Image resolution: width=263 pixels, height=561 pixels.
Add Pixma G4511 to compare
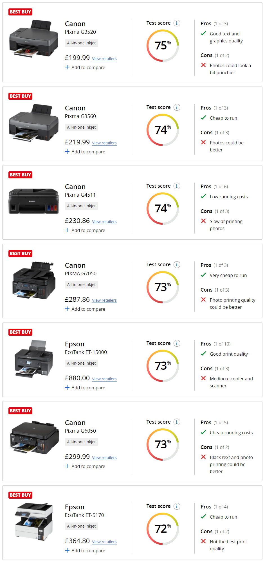[85, 230]
